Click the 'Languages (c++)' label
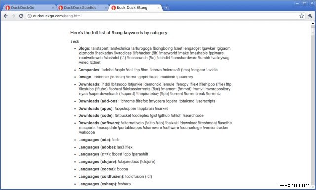The height and width of the screenshot is (190, 316). (94, 154)
